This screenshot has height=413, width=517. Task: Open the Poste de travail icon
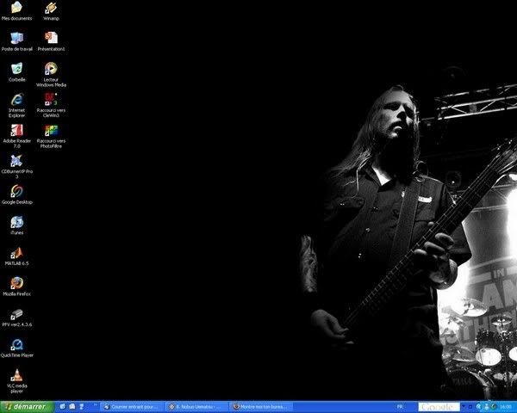[16, 38]
